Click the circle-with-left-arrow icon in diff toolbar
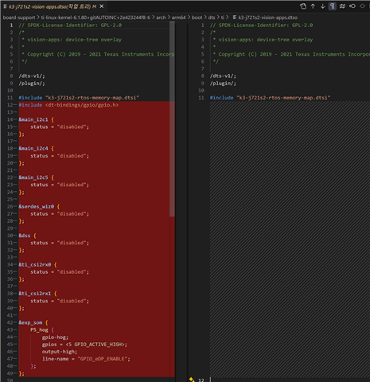 352,6
